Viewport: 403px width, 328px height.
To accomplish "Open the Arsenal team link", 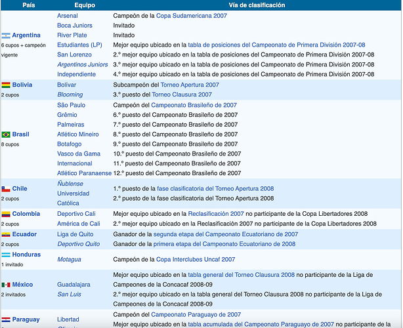I will tap(68, 16).
